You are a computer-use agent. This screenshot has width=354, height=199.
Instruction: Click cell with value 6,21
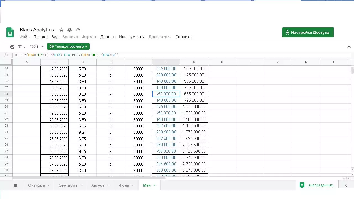[82, 132]
